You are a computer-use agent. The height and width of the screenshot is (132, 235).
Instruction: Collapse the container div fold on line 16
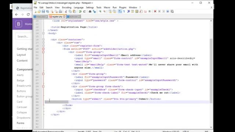[x=43, y=40]
